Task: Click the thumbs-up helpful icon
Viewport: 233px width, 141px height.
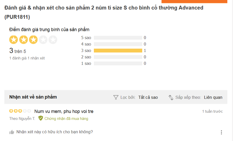Action: pyautogui.click(x=12, y=132)
